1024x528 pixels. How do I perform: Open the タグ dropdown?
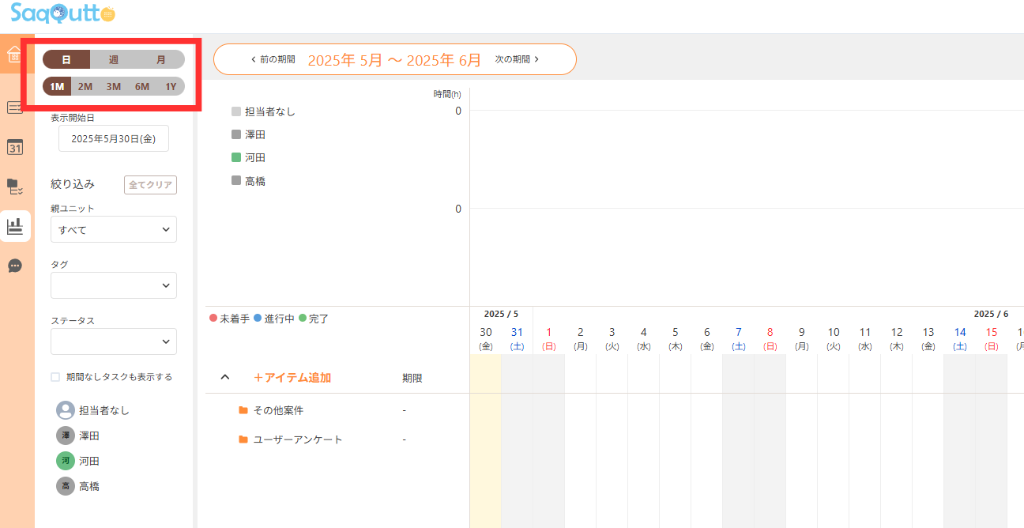point(114,285)
